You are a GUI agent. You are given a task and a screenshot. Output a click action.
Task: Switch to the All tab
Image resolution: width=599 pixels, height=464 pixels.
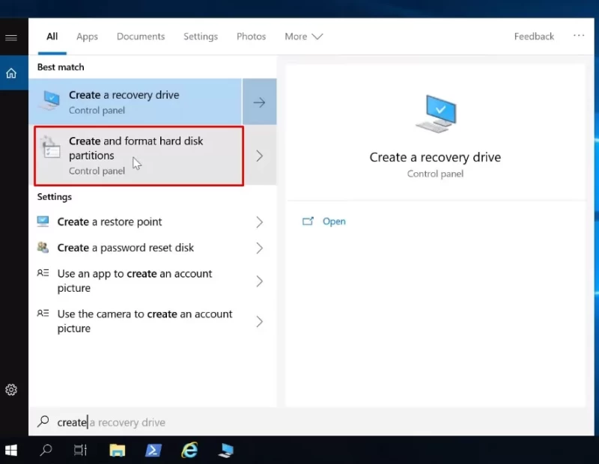coord(52,37)
